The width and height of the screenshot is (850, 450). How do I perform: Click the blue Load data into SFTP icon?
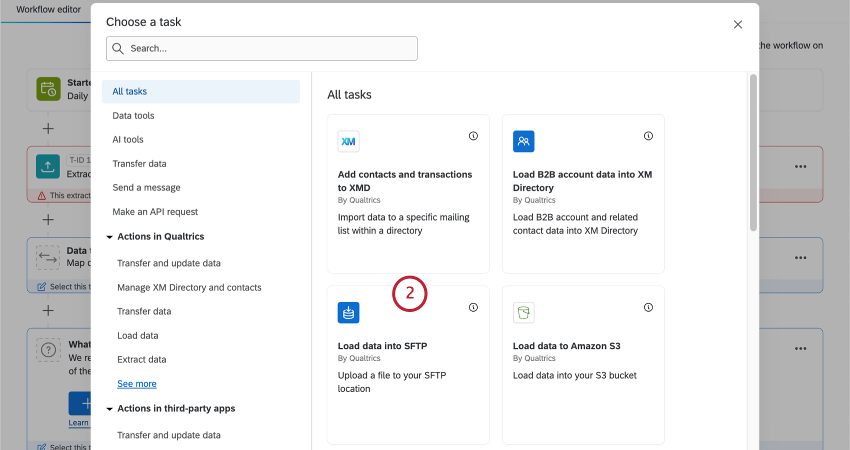click(348, 312)
